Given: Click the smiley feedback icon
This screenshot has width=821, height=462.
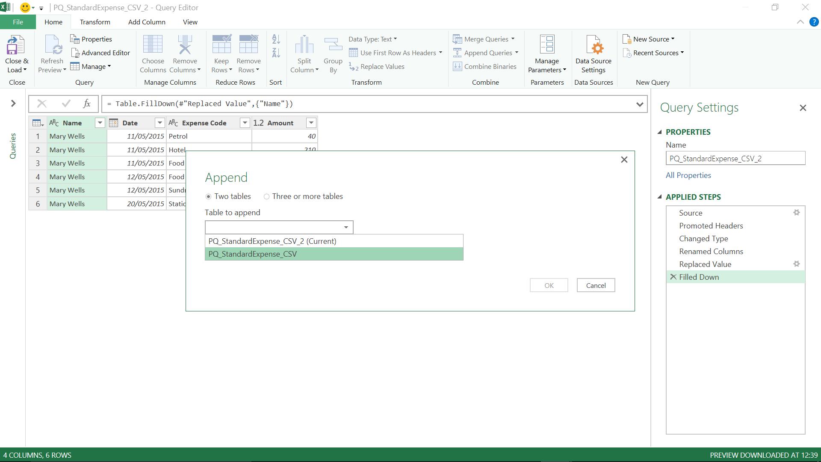Looking at the screenshot, I should tap(26, 8).
